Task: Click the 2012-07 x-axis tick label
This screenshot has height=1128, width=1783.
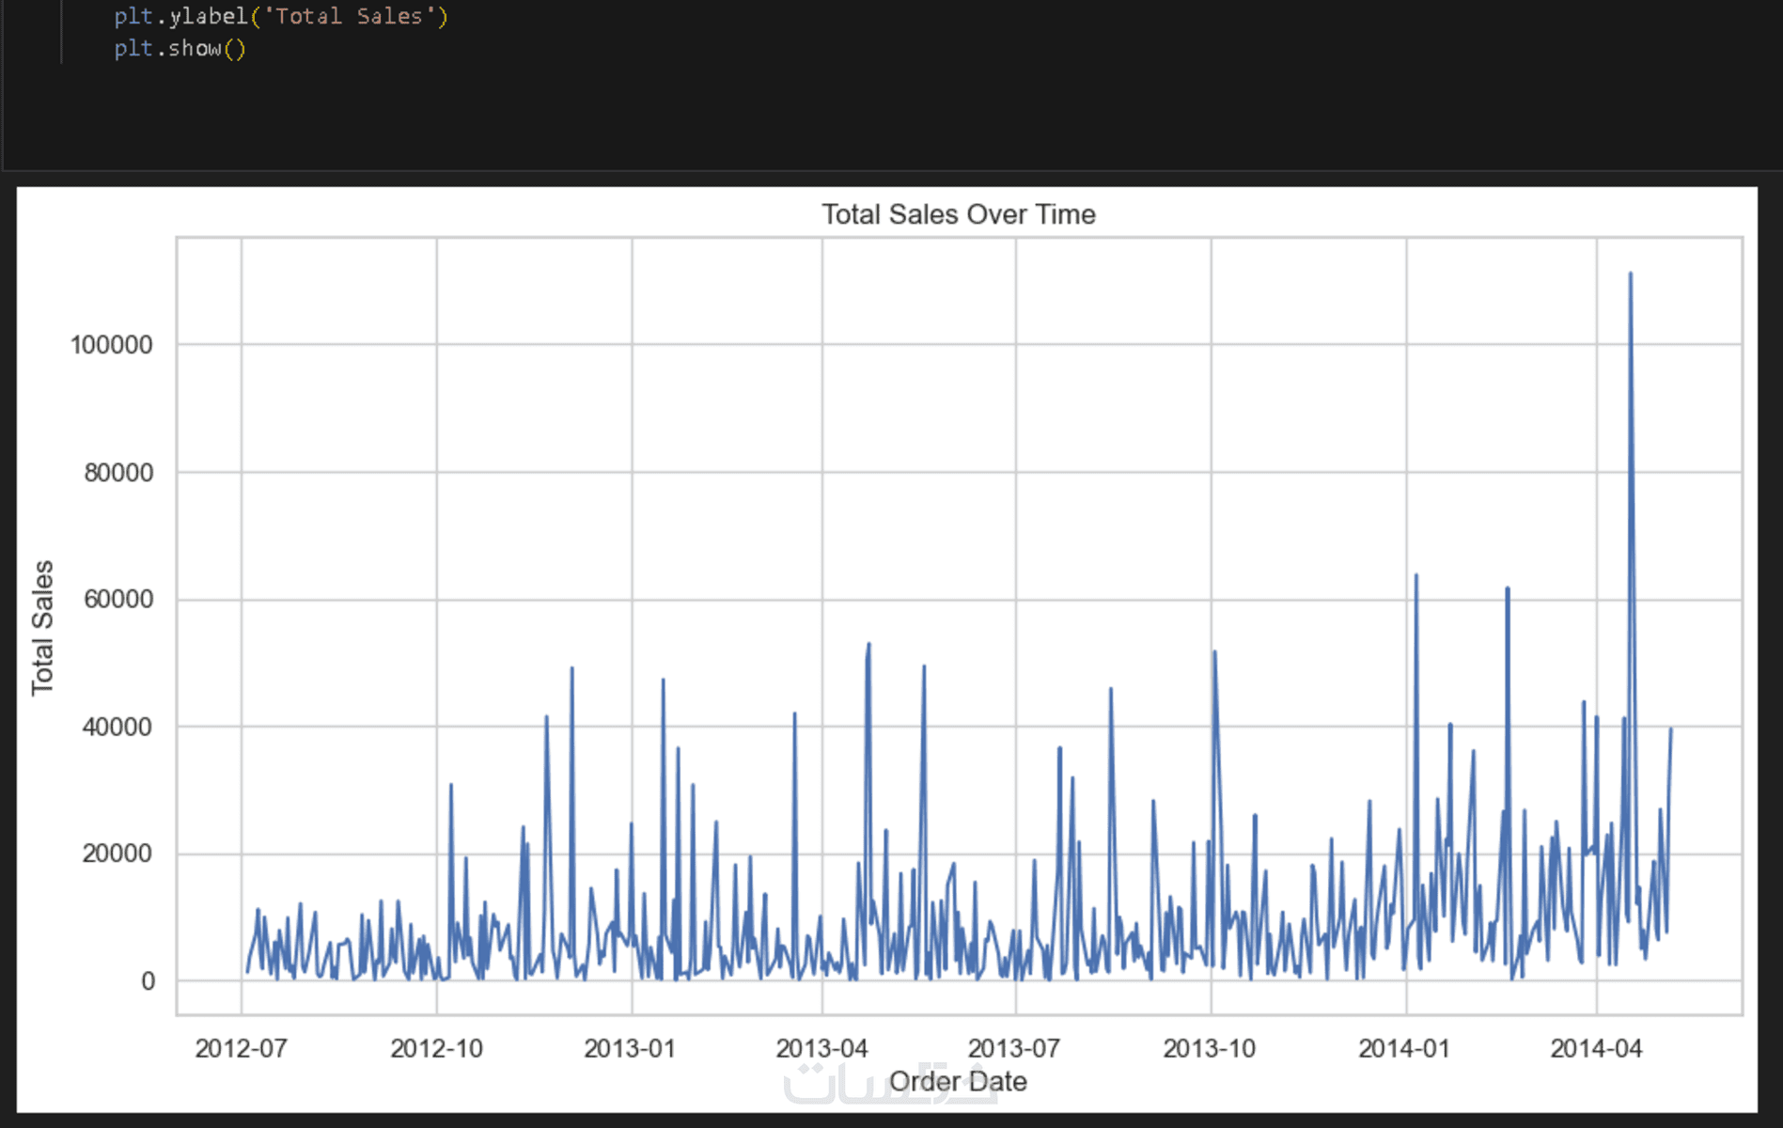Action: click(241, 1048)
